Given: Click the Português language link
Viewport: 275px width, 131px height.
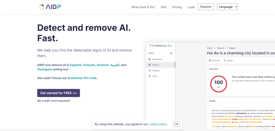Looking at the screenshot, I should 45,69.
